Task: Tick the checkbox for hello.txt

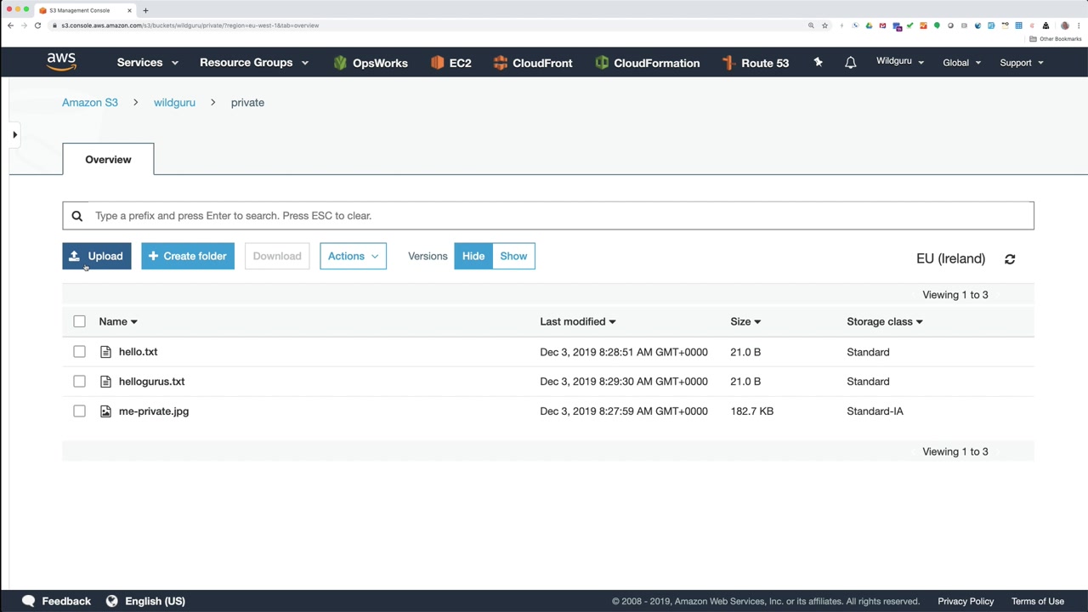Action: (79, 352)
